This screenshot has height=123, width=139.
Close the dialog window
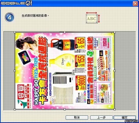[135, 4]
